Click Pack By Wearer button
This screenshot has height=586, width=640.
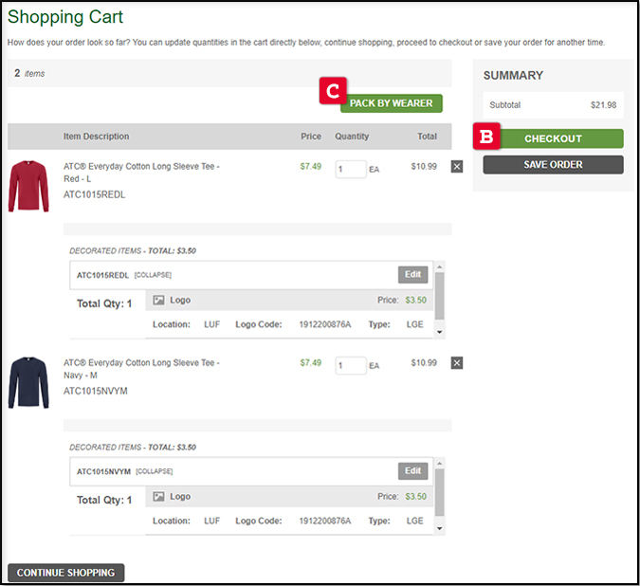(391, 103)
